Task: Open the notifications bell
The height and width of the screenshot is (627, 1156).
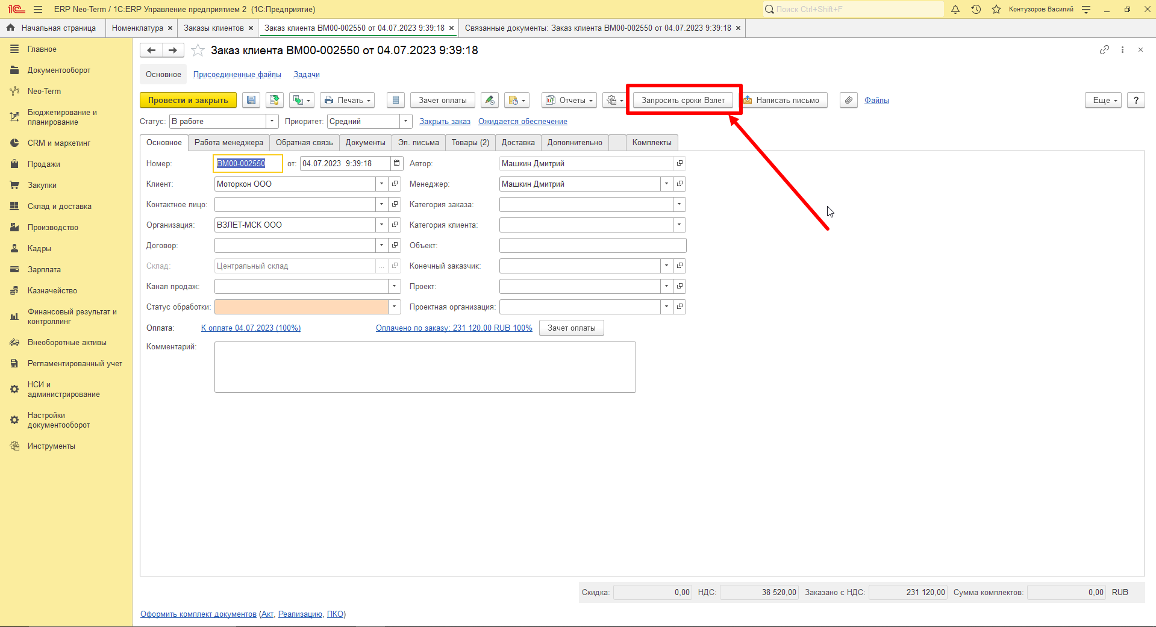Action: [955, 9]
